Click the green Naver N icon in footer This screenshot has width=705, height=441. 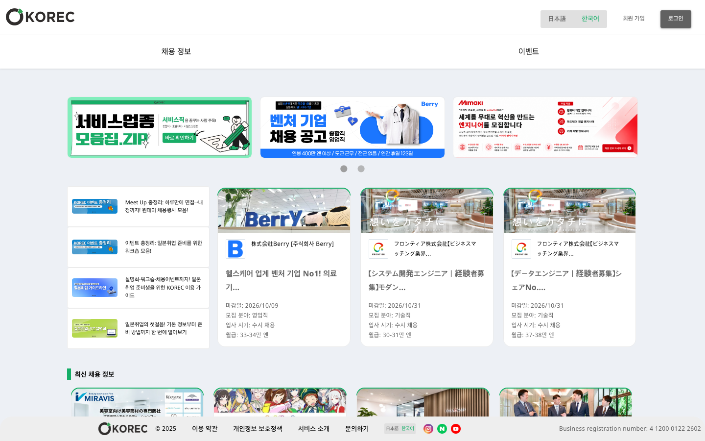[x=442, y=429]
